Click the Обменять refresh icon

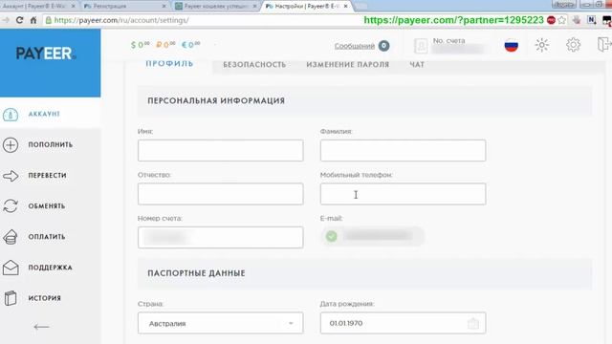coord(11,206)
